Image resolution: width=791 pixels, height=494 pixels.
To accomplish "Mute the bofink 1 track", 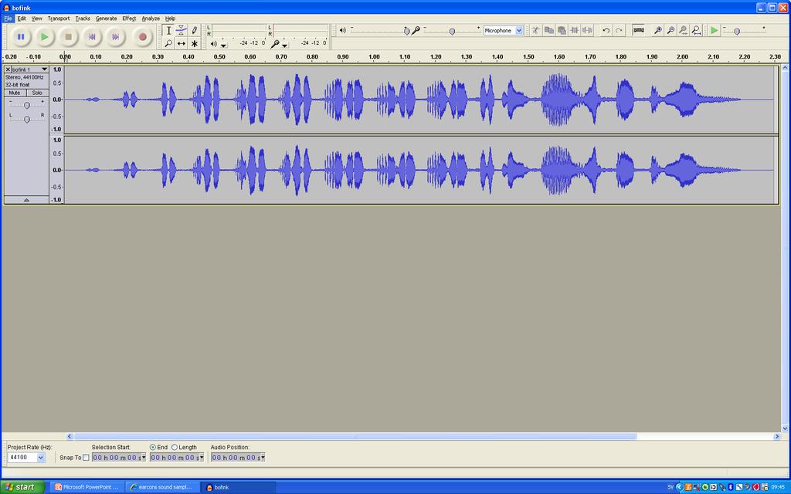I will click(15, 93).
